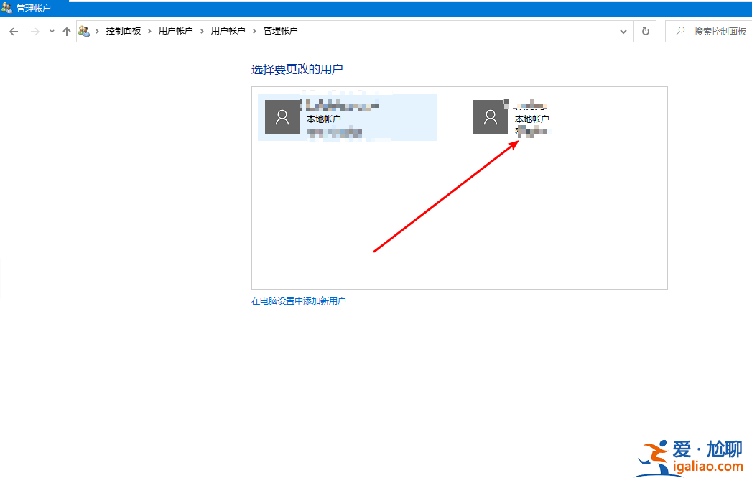
Task: Navigate to 控制面板 via the breadcrumb
Action: 124,31
